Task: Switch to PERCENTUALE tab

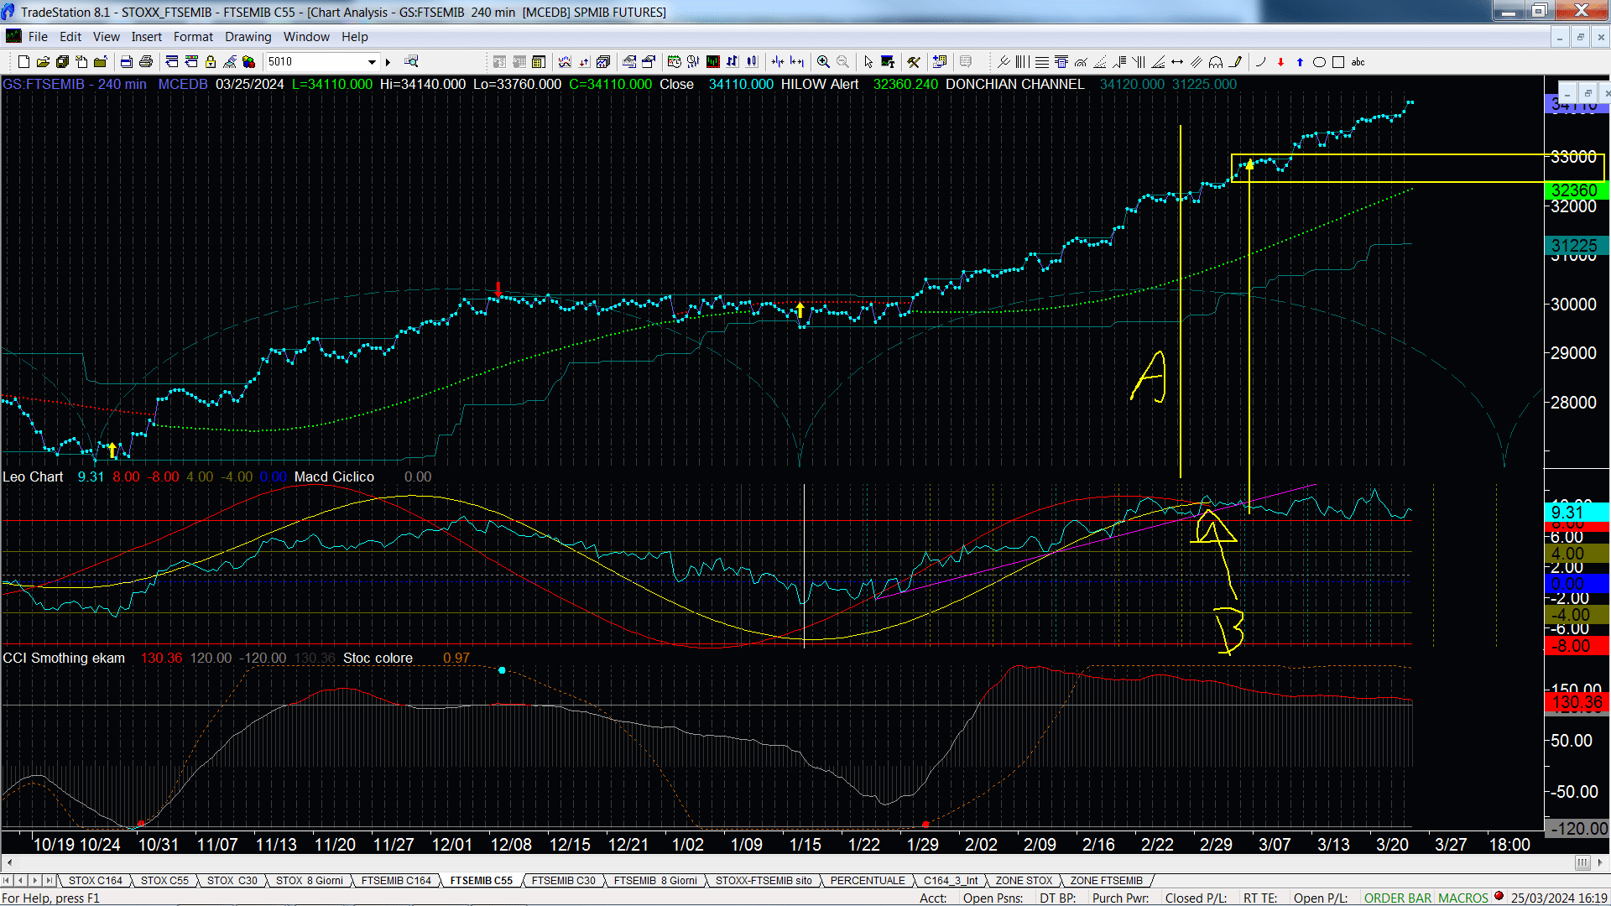Action: click(868, 881)
